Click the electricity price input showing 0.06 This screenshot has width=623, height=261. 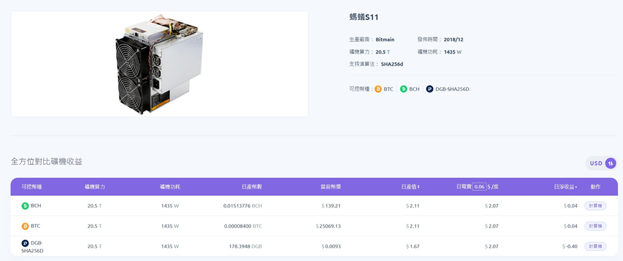click(x=479, y=187)
